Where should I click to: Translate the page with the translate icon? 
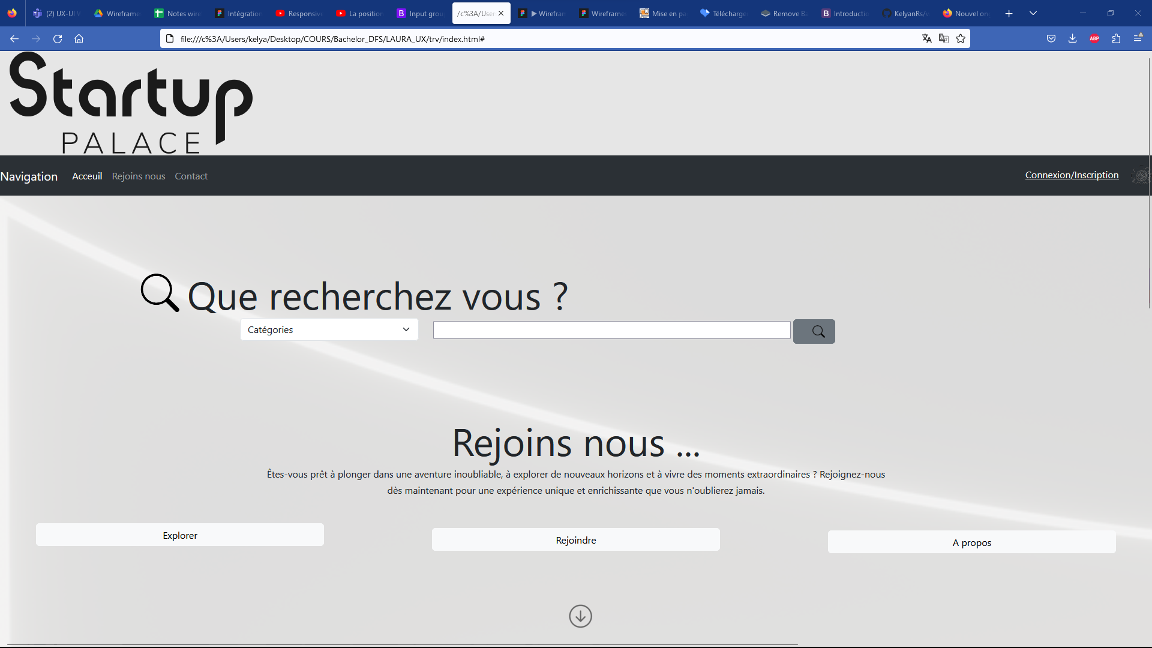927,38
